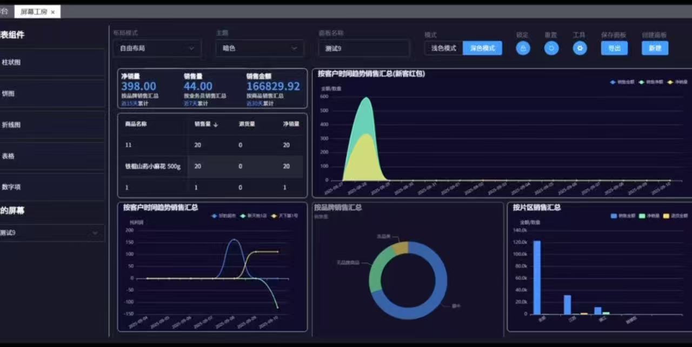Close the 屏幕工房 tab with the x
The image size is (692, 347).
[x=53, y=12]
